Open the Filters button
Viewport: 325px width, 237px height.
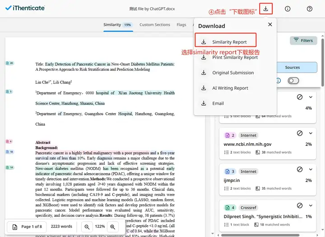[x=303, y=41]
